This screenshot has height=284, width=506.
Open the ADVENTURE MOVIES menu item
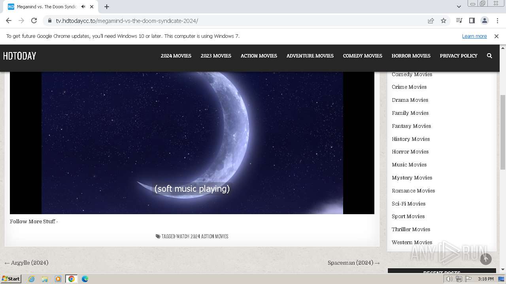[310, 56]
